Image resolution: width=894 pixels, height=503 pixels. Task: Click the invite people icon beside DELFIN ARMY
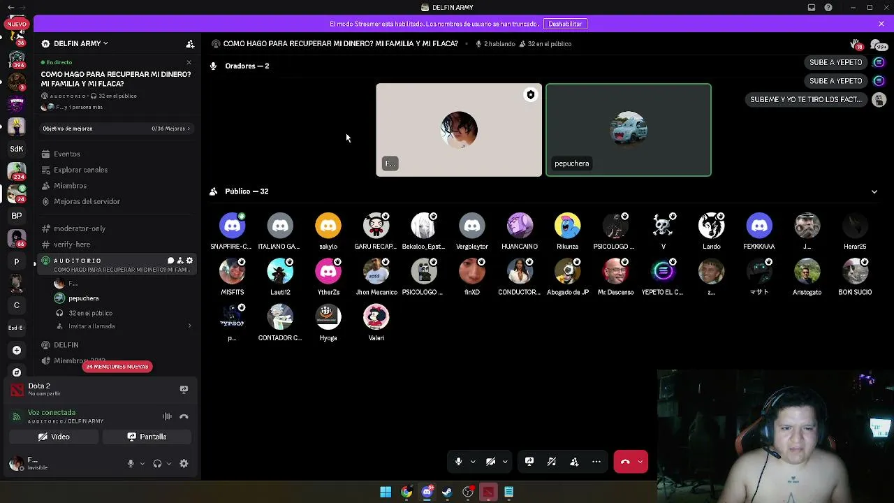coord(190,43)
